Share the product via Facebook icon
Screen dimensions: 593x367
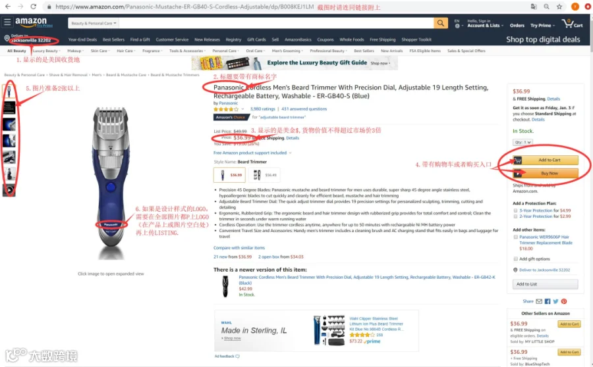click(x=548, y=301)
